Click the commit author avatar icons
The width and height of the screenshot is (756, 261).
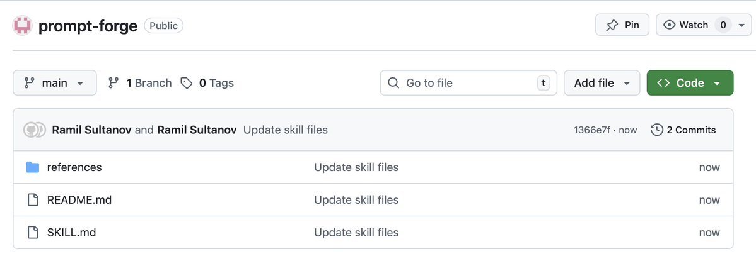pyautogui.click(x=34, y=130)
